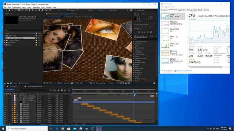The width and height of the screenshot is (234, 131).
Task: Open the blend mode dropdown for Fade layer
Action: 40,102
